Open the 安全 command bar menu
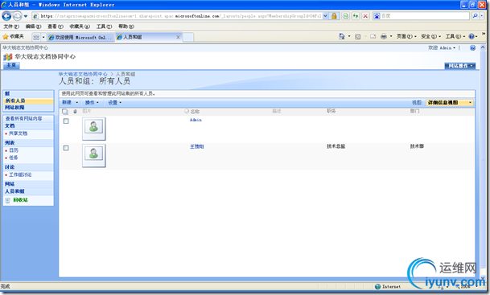 pyautogui.click(x=430, y=36)
